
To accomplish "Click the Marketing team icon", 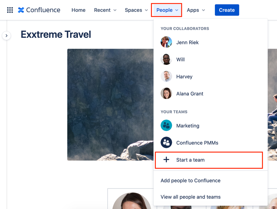I will (x=166, y=125).
